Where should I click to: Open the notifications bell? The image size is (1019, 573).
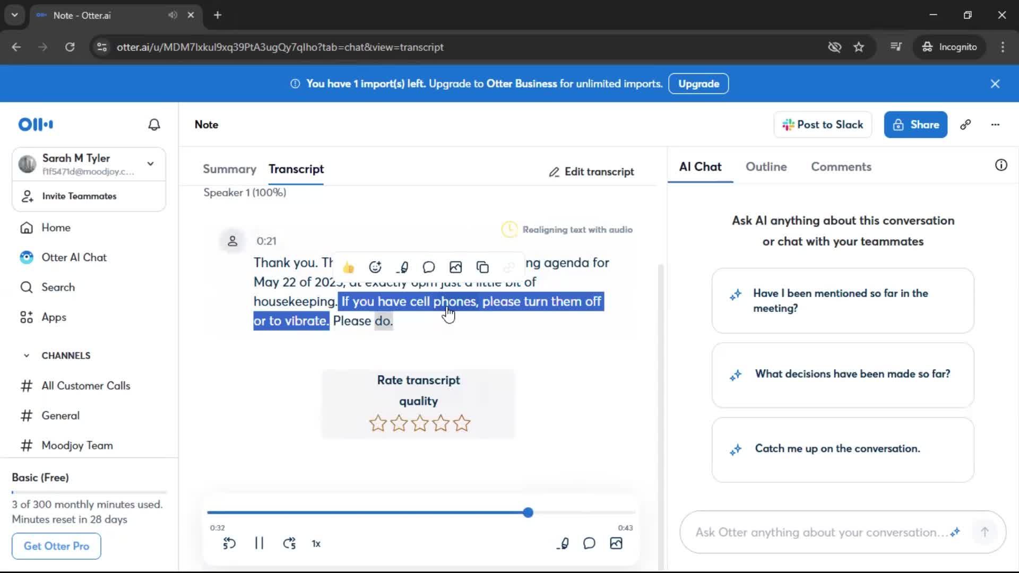click(x=154, y=125)
